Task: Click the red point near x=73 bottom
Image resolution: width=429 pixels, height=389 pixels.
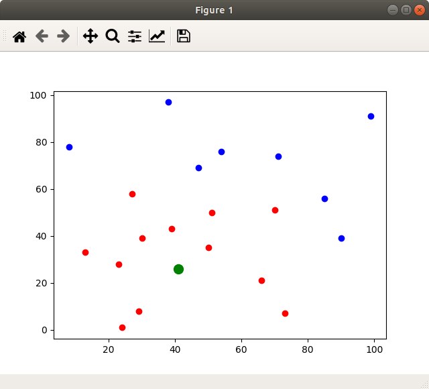Action: (285, 313)
